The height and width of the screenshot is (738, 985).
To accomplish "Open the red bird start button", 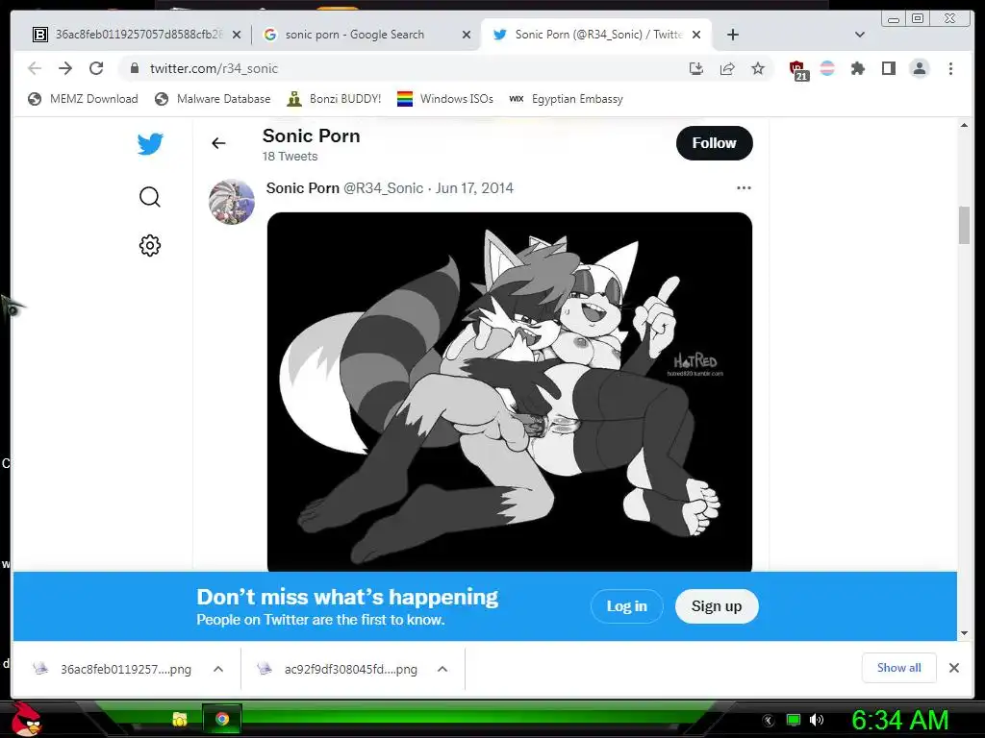I will click(27, 719).
